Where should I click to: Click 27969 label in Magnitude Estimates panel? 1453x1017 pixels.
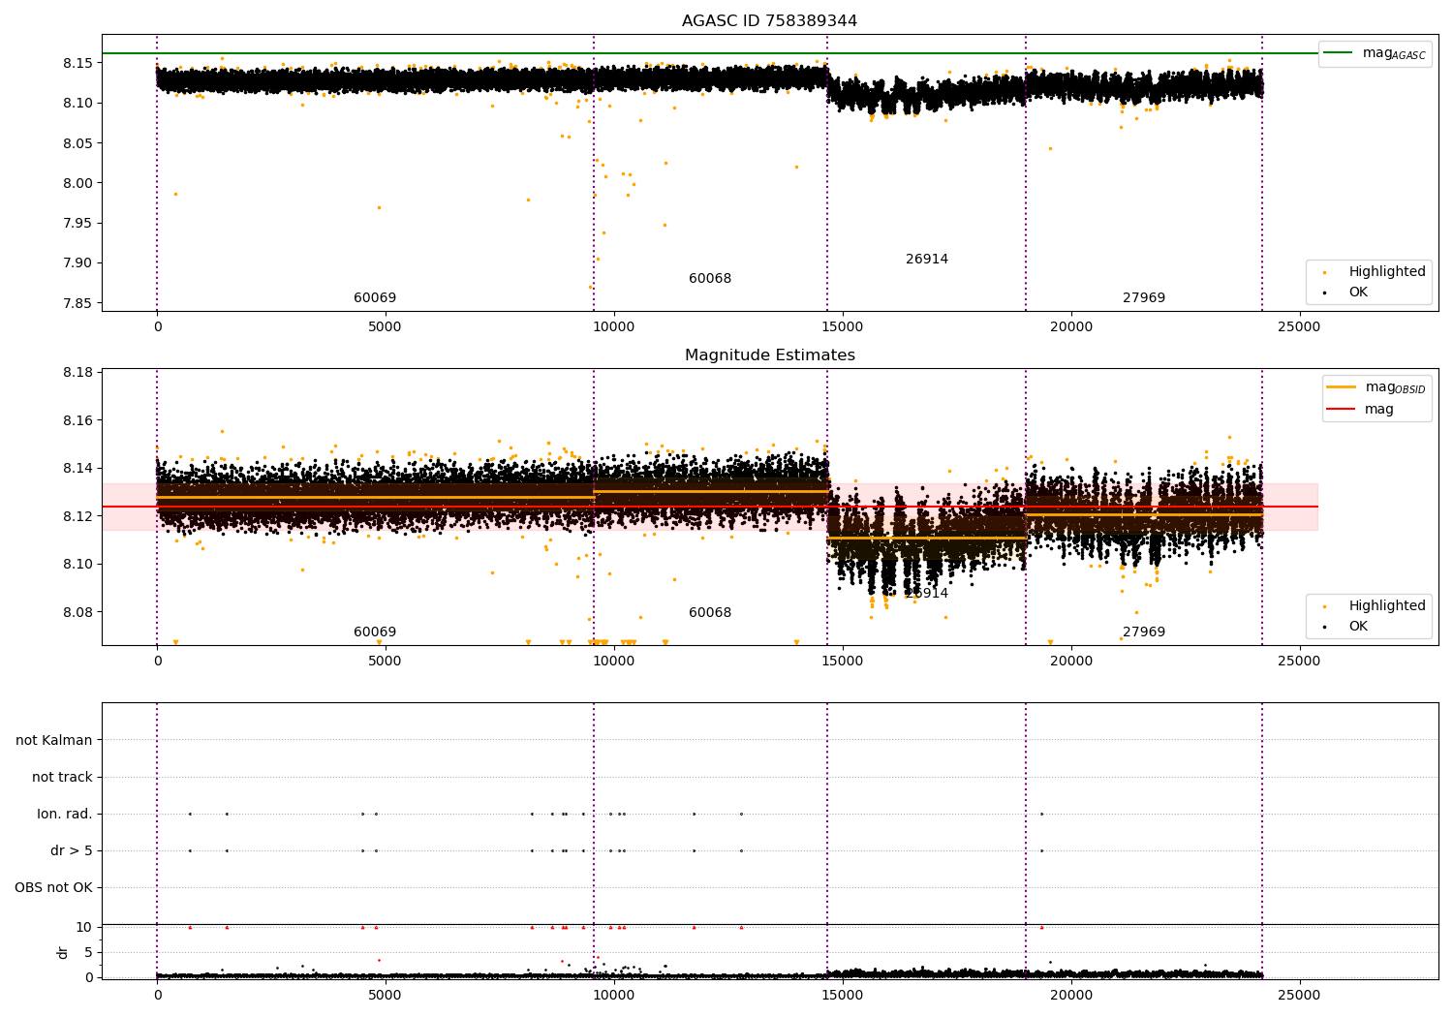coord(1144,632)
